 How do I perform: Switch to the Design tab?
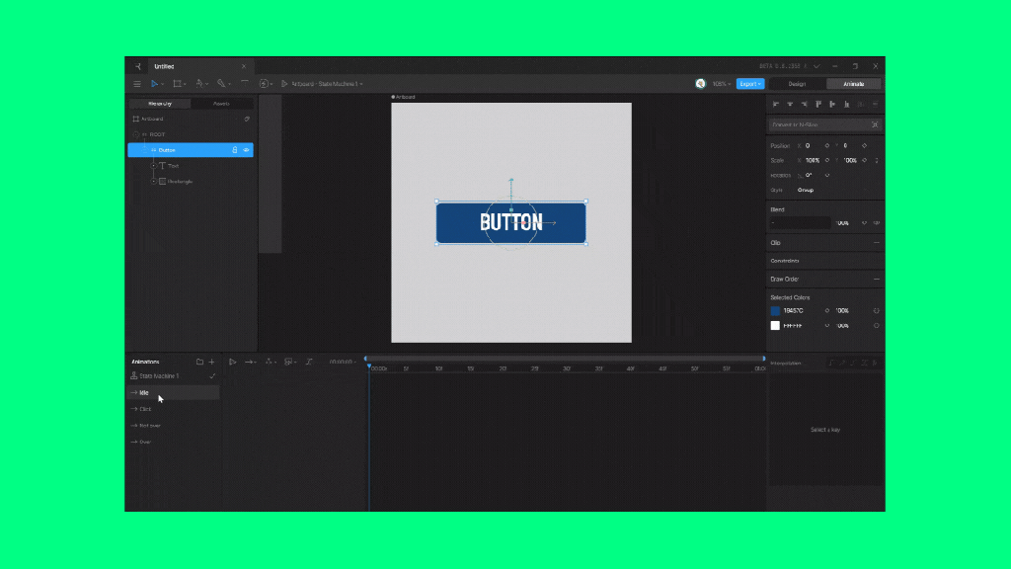click(x=797, y=84)
